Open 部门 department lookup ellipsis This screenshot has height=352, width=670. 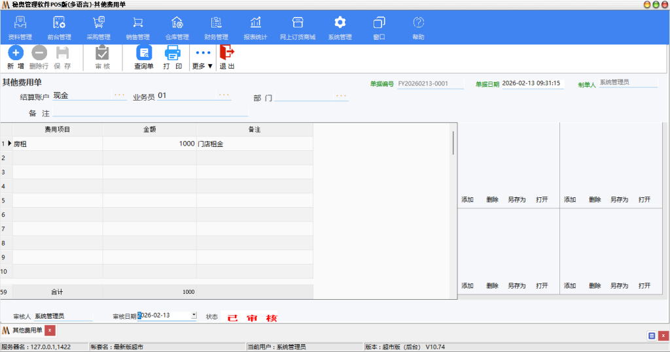pyautogui.click(x=341, y=96)
